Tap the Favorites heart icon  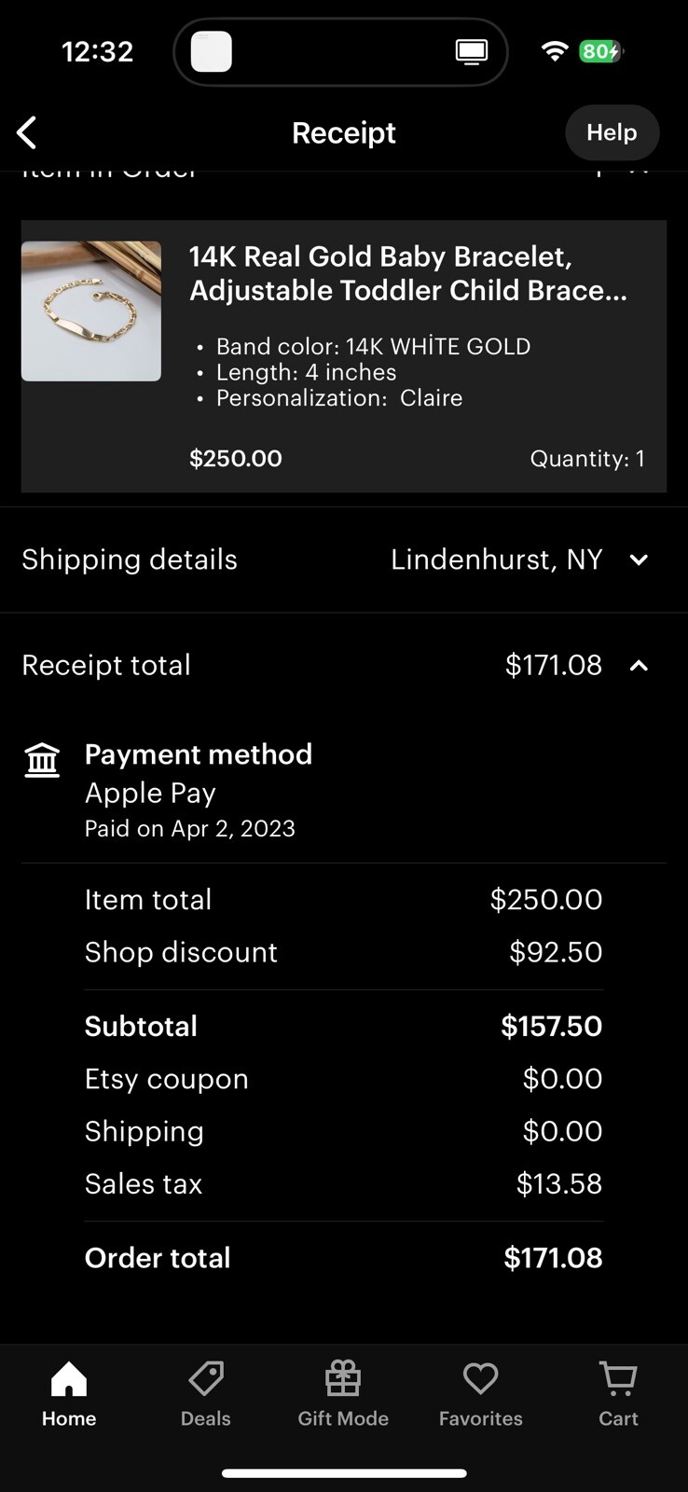[x=481, y=1378]
